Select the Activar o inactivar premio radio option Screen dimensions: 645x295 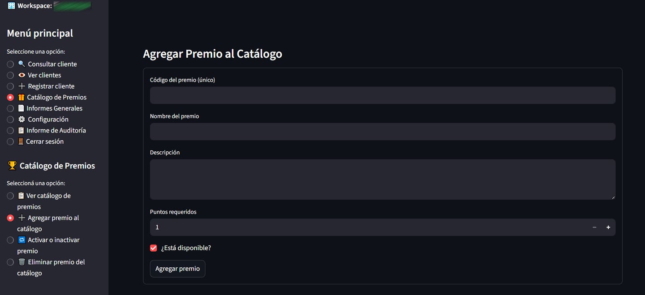[10, 240]
